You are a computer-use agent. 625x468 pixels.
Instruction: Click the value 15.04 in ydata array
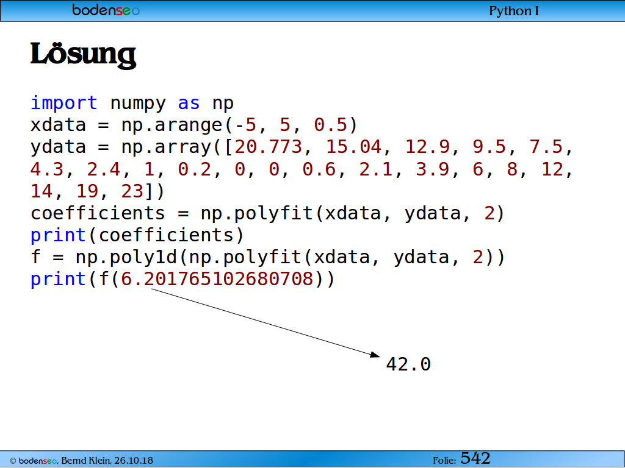[x=353, y=147]
